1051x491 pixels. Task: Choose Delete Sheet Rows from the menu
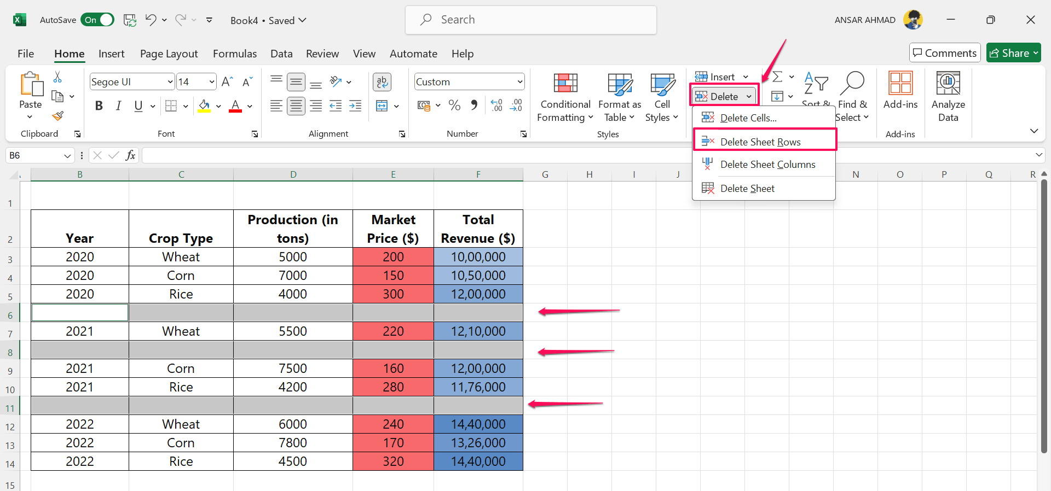click(x=760, y=142)
